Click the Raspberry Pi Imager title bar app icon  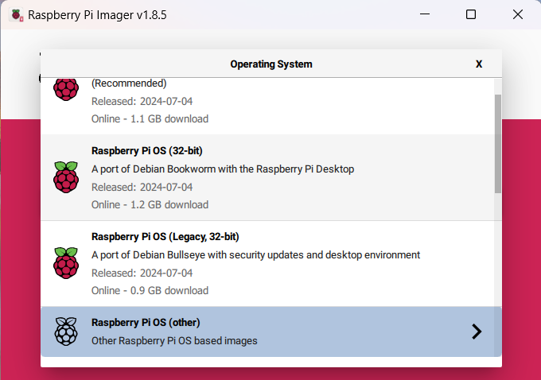17,15
